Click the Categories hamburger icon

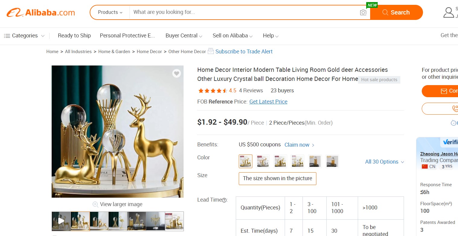pyautogui.click(x=7, y=36)
